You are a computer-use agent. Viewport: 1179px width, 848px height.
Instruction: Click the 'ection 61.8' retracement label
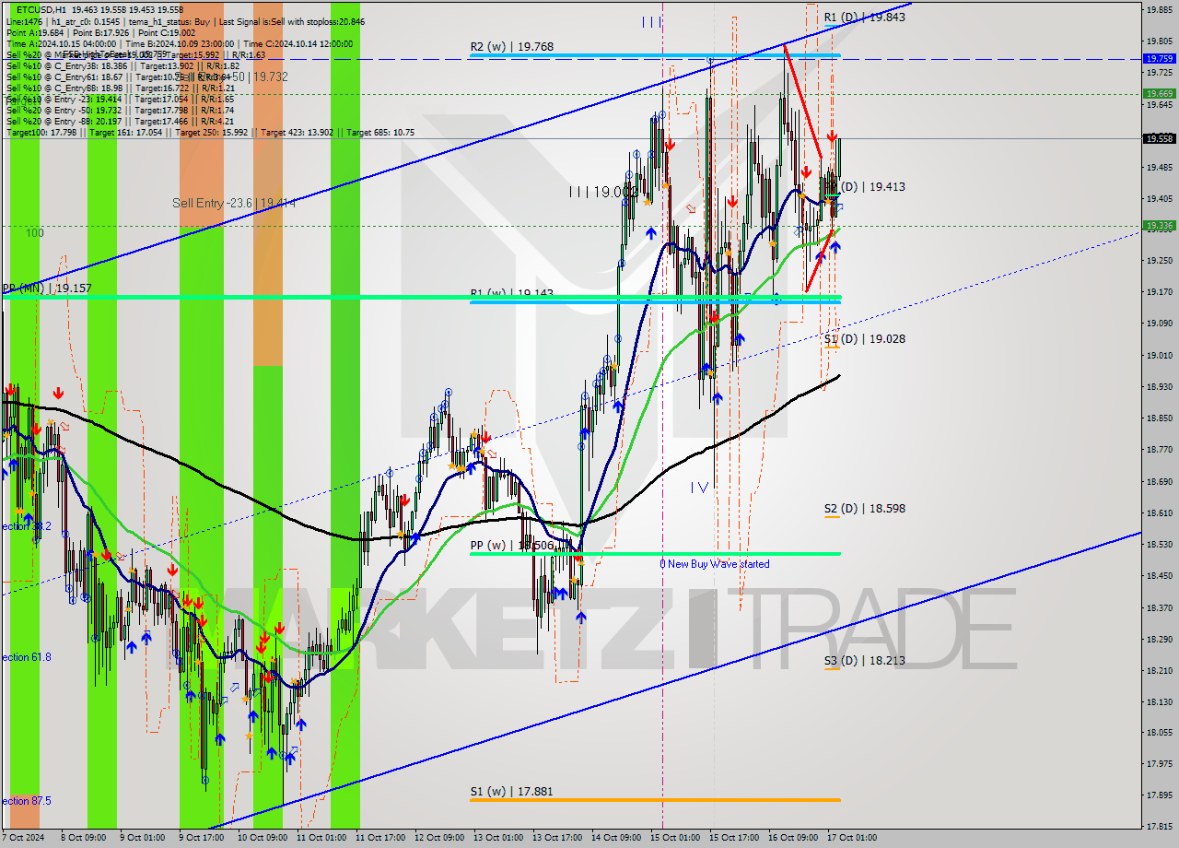pos(26,657)
